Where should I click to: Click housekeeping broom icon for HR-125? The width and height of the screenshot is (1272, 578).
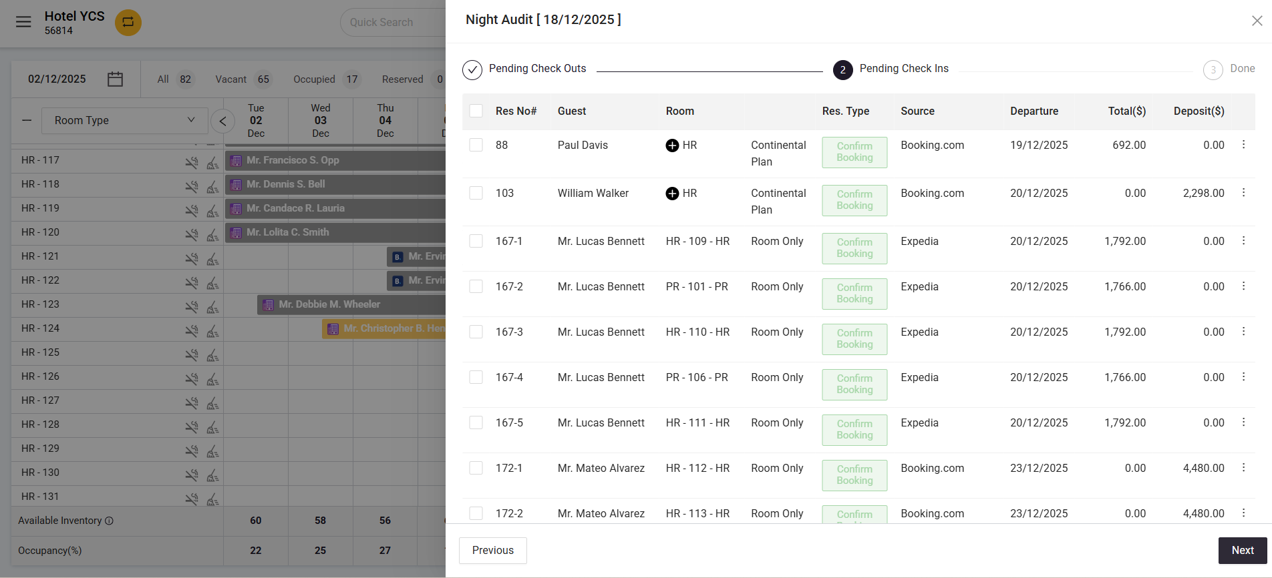point(212,354)
